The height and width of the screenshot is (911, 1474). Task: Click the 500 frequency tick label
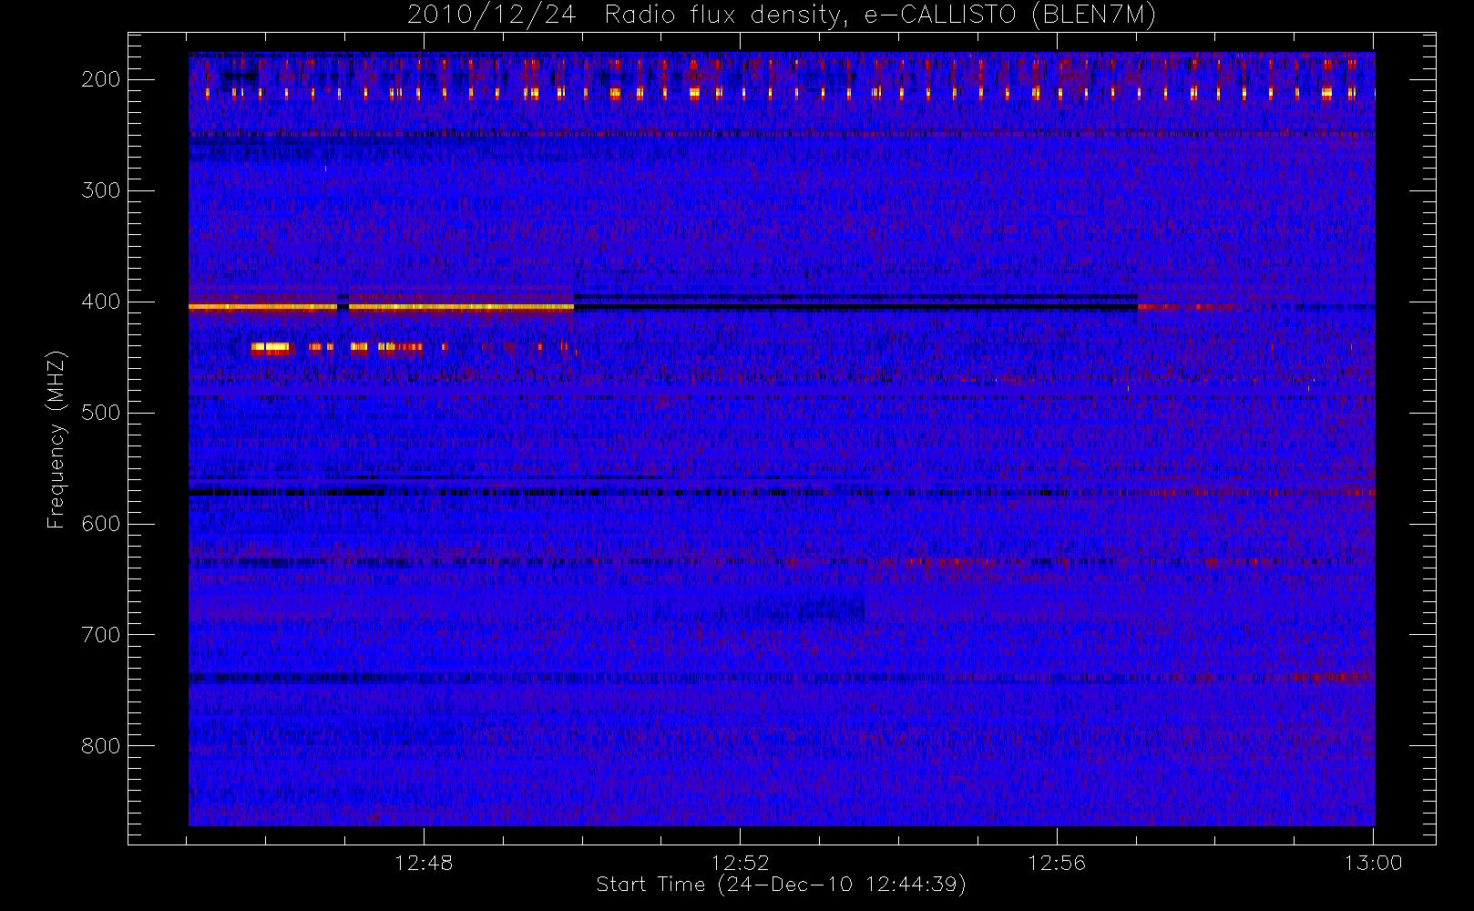click(x=100, y=413)
